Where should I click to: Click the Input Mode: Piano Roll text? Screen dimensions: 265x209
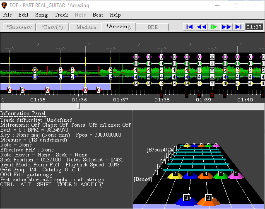pyautogui.click(x=30, y=165)
